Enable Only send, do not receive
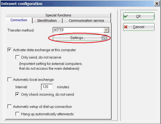 pos(18,57)
